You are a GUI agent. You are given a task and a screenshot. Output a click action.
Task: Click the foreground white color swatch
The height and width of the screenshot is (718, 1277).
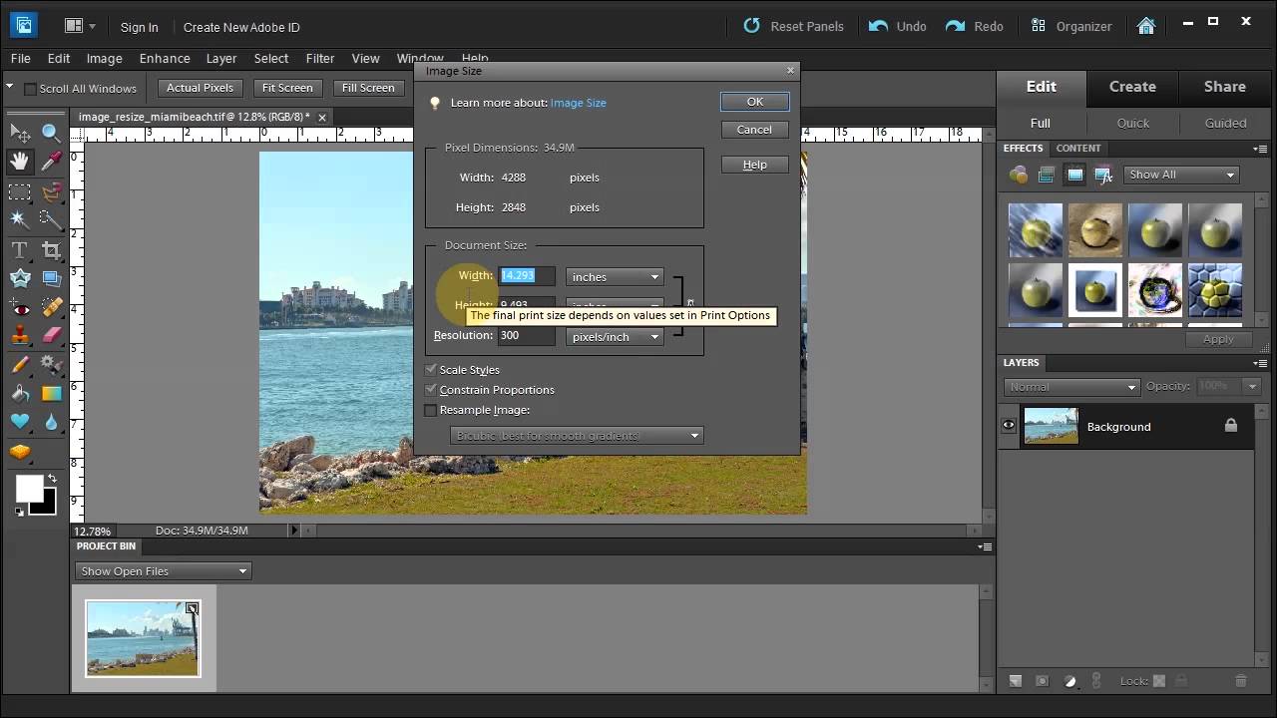click(27, 487)
